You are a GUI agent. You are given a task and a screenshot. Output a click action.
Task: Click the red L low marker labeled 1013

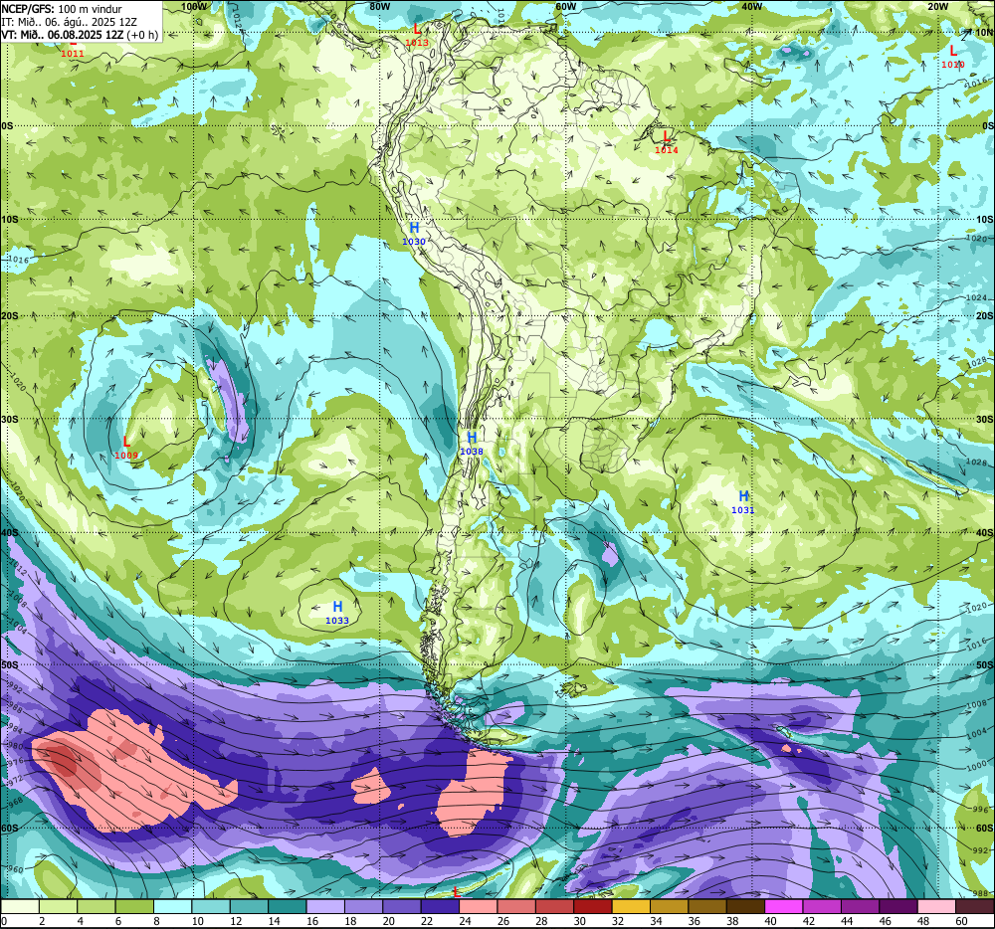click(417, 29)
